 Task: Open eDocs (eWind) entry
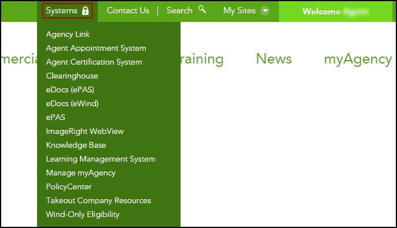pyautogui.click(x=72, y=103)
